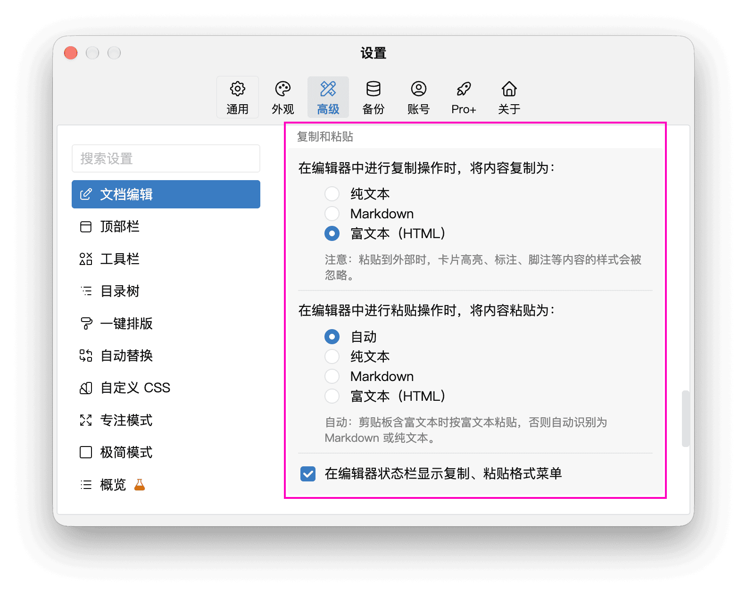Open 目录树 settings in sidebar

tap(166, 291)
